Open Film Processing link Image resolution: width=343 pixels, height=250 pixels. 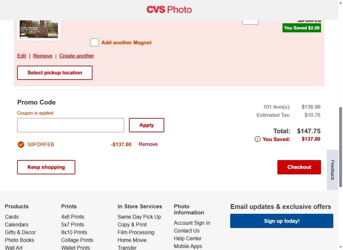(x=136, y=232)
